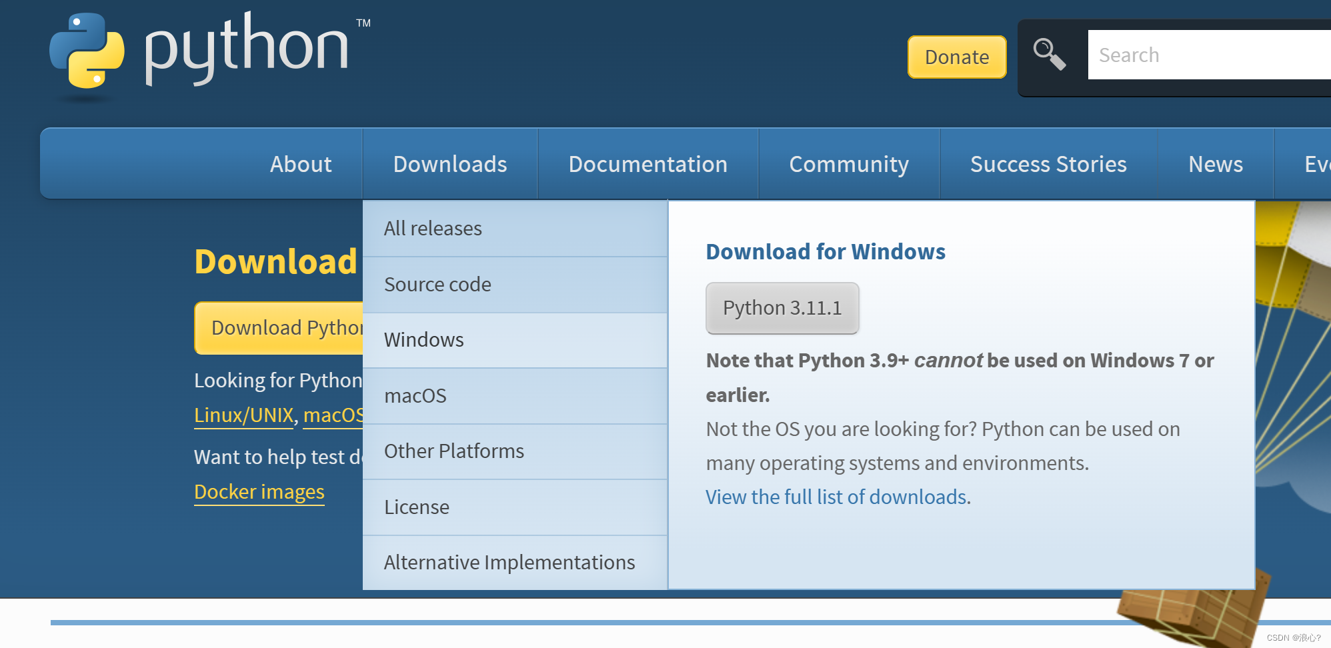Click the yellow Download Python button

pos(279,328)
